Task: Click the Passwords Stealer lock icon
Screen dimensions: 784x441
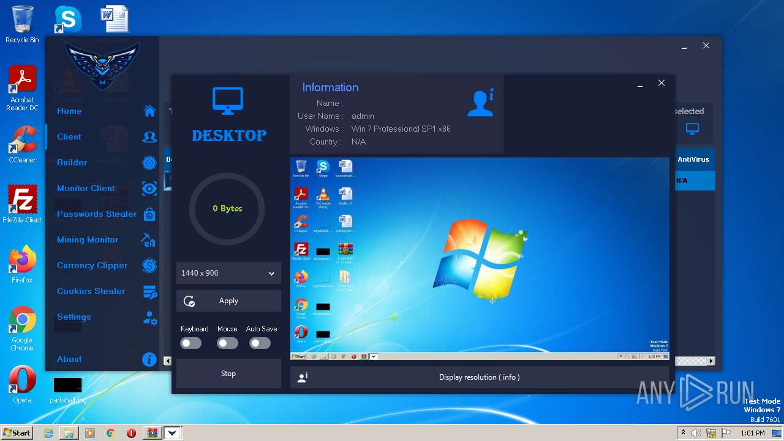Action: pyautogui.click(x=149, y=214)
